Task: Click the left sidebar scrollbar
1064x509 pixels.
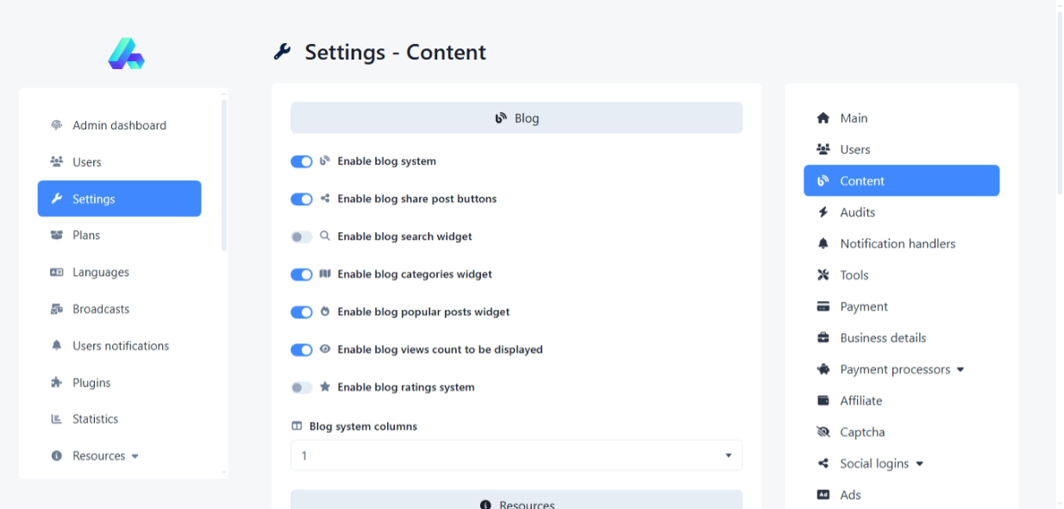Action: 224,173
